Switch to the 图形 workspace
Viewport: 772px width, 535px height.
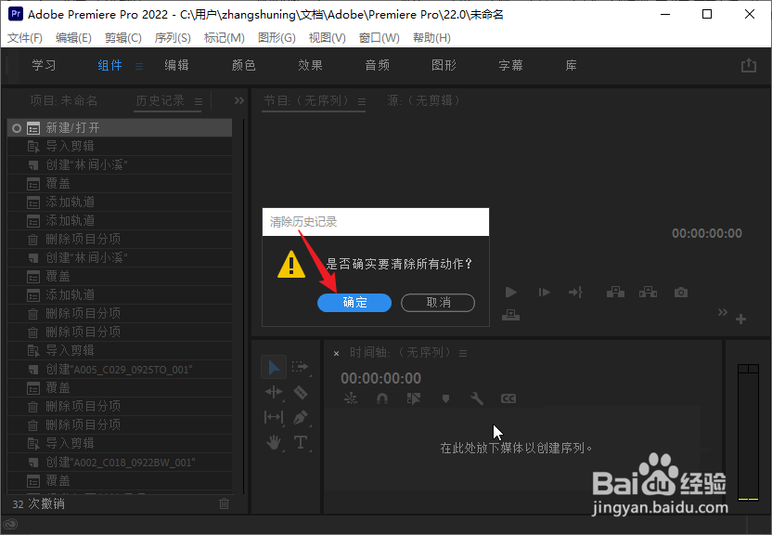coord(444,65)
